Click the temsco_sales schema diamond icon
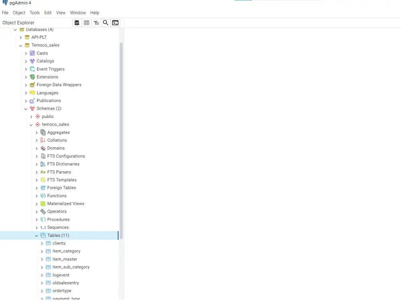This screenshot has height=304, width=401. 38,124
